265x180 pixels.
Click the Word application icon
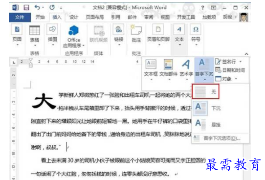15,8
